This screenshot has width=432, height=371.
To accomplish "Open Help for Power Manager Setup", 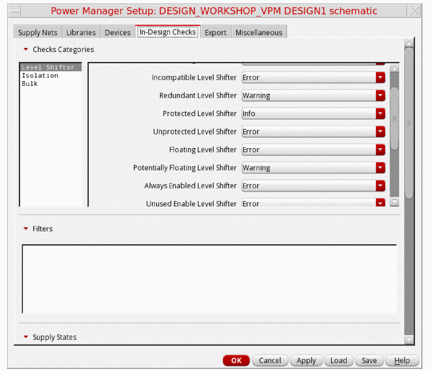I will pos(402,360).
